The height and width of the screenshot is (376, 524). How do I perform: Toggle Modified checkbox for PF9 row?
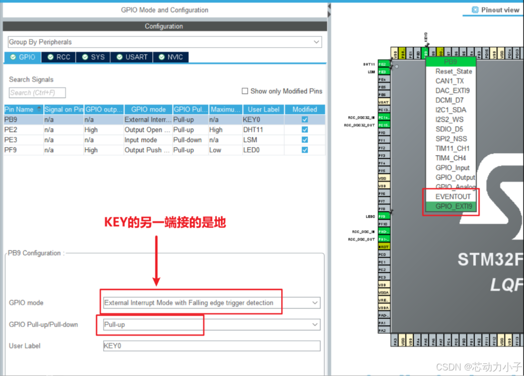point(305,150)
